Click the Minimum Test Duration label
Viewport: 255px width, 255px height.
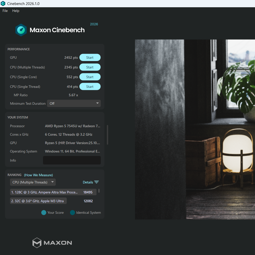(x=28, y=103)
